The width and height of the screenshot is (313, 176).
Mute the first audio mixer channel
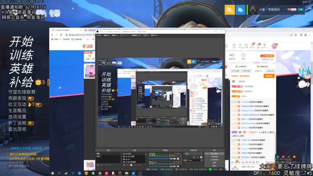click(x=174, y=159)
